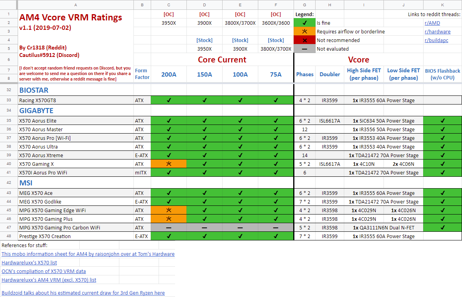The image size is (462, 297).
Task: Click 100A checkmark for Prestige X570 Creation
Action: pyautogui.click(x=240, y=236)
